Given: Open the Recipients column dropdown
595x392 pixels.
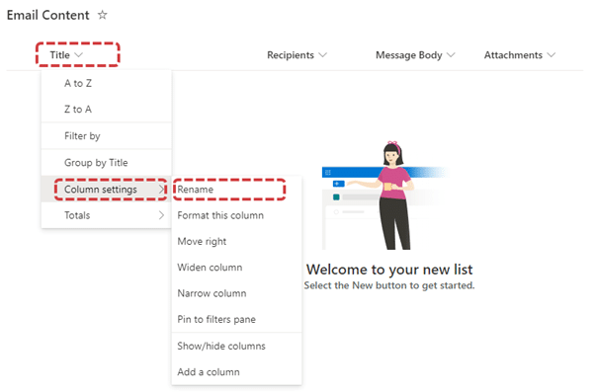Looking at the screenshot, I should click(x=297, y=55).
